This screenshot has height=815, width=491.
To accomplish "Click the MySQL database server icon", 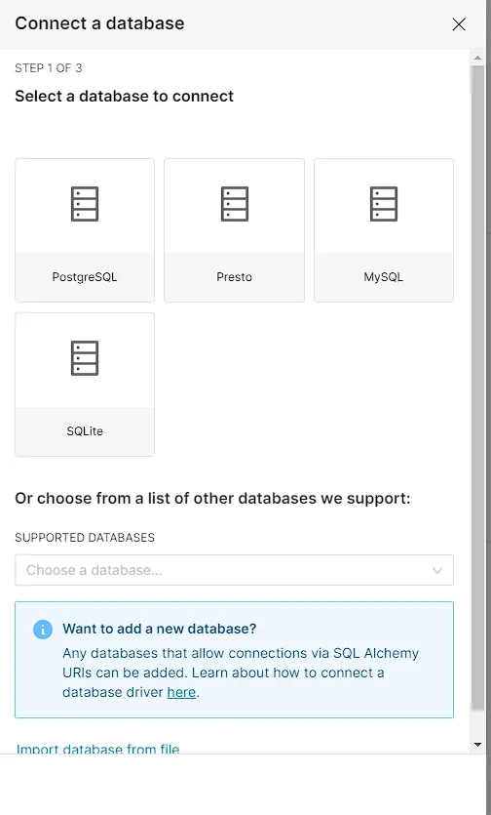I will pyautogui.click(x=384, y=204).
